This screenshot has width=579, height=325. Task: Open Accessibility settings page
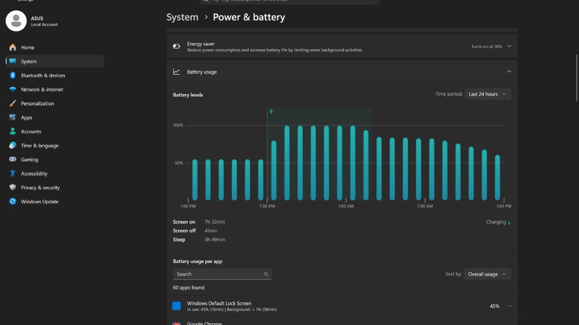click(x=55, y=173)
